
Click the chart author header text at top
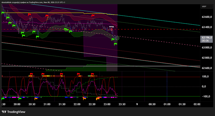pyautogui.click(x=33, y=2)
